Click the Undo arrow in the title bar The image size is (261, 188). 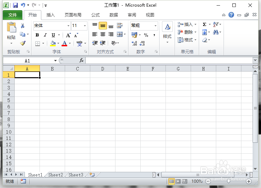[x=23, y=5]
